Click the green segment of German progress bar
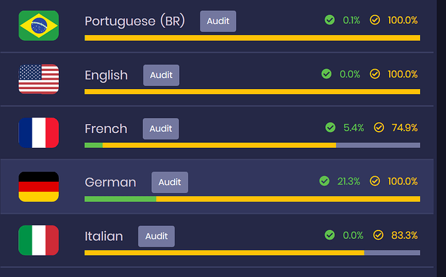446x277 pixels. point(120,199)
